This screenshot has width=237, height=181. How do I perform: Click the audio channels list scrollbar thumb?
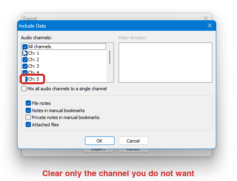(x=110, y=57)
